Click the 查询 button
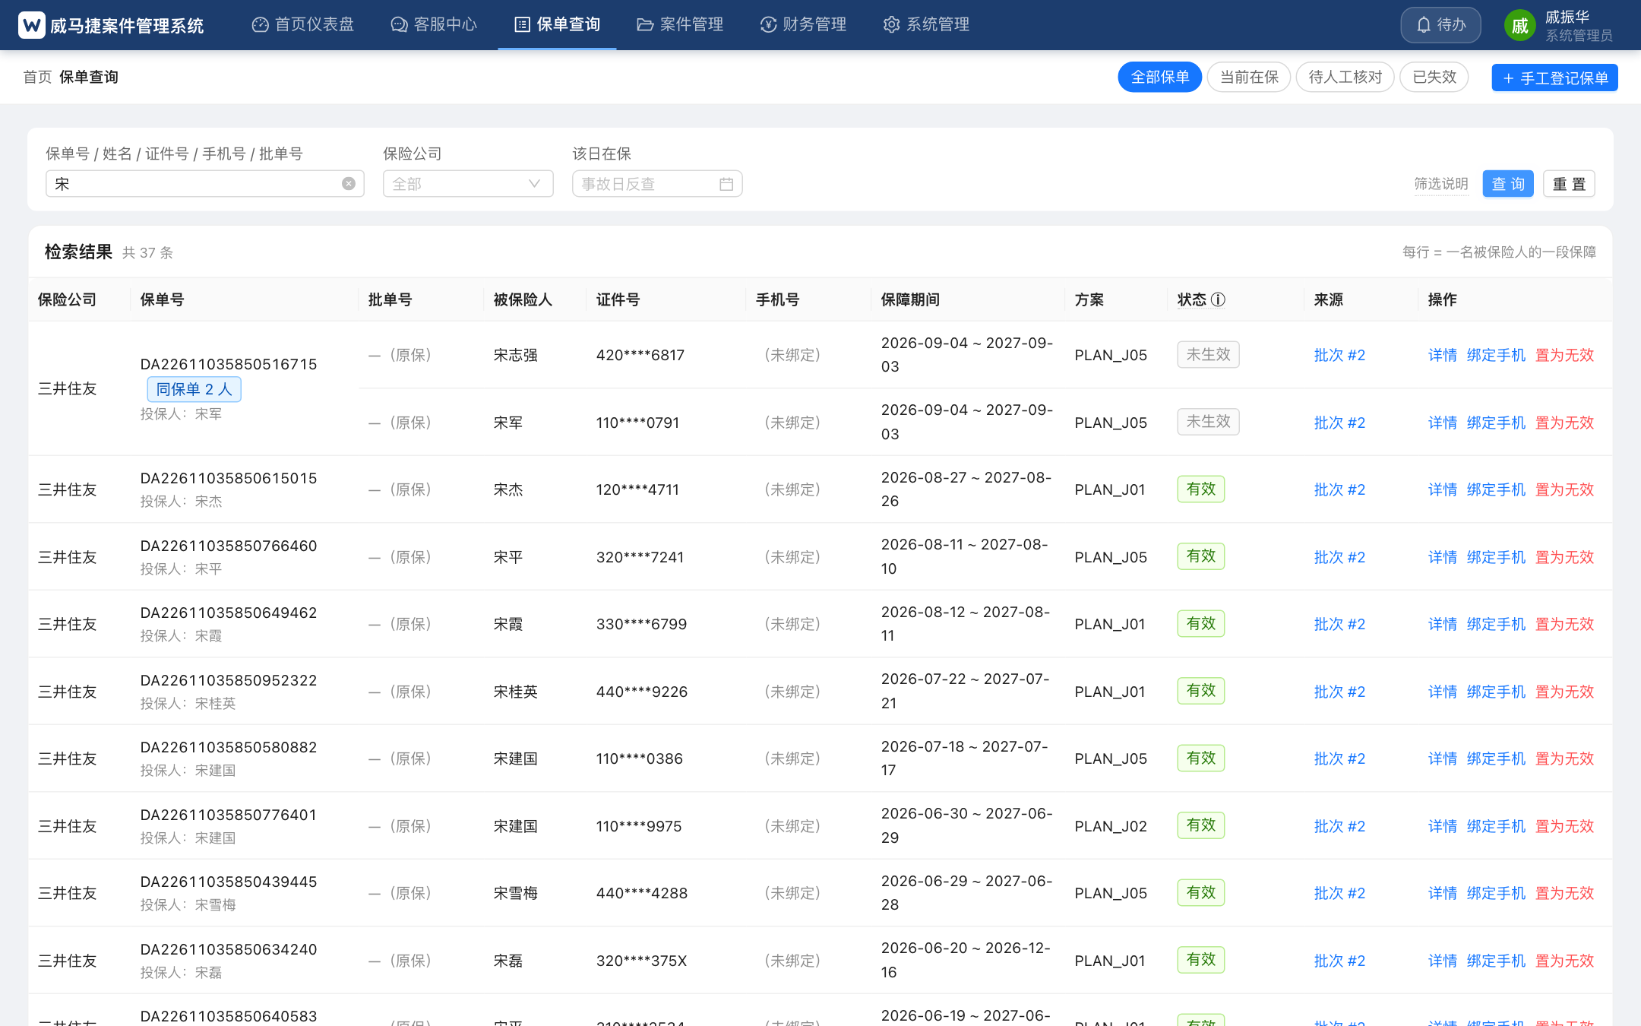Screen dimensions: 1641x1026 click(1508, 184)
